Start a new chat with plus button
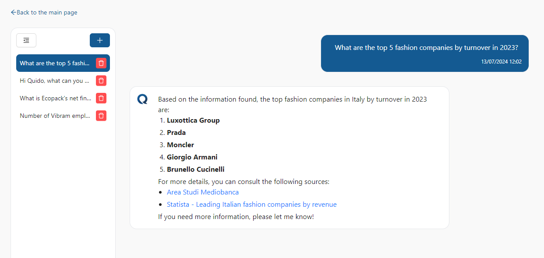Image resolution: width=544 pixels, height=258 pixels. (100, 40)
